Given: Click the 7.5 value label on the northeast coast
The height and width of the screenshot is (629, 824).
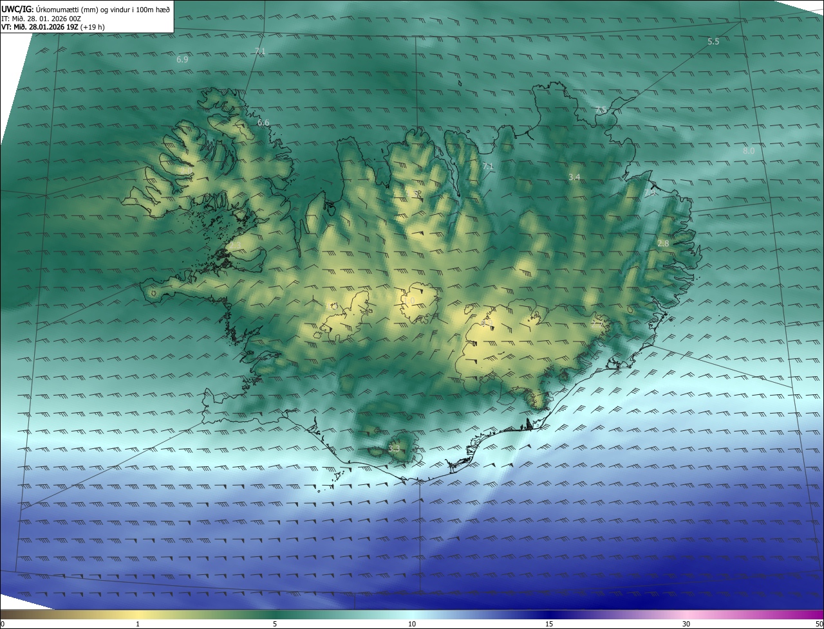Looking at the screenshot, I should 601,110.
